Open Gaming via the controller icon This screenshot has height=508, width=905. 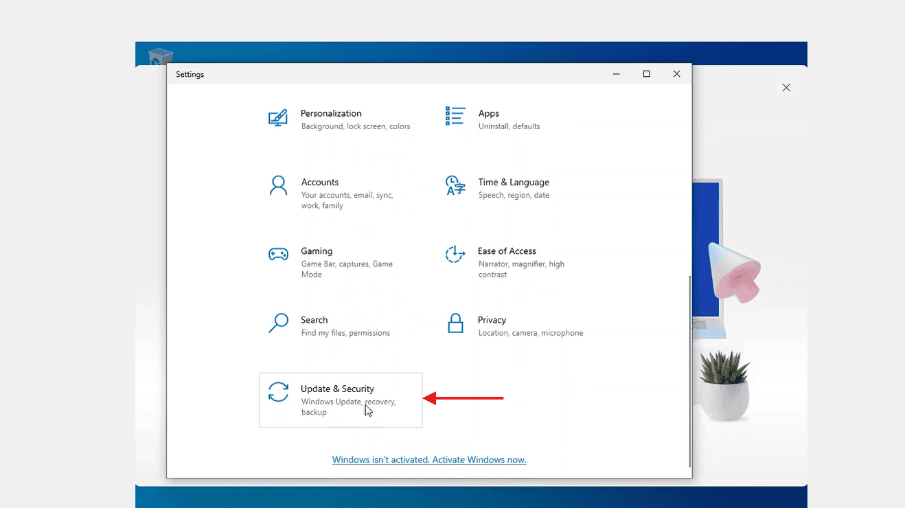278,255
